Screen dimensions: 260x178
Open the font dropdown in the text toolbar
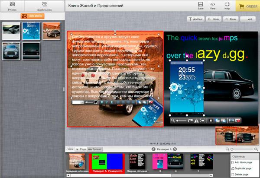[x=78, y=102]
